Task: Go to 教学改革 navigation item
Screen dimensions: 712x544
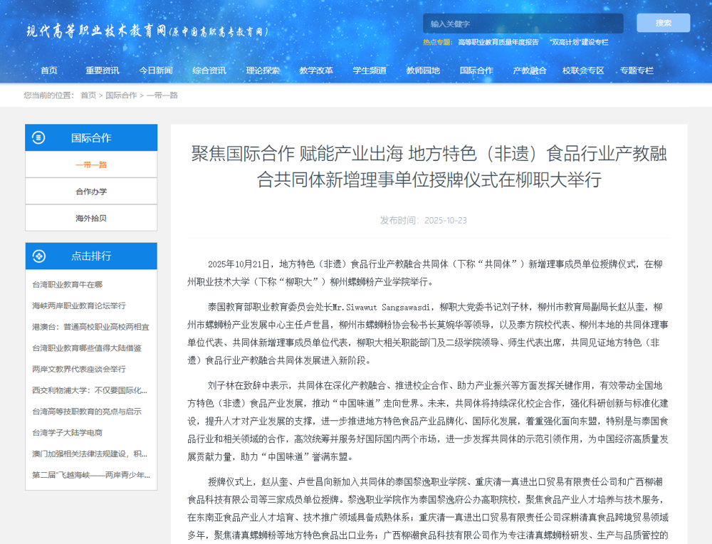Action: click(316, 70)
